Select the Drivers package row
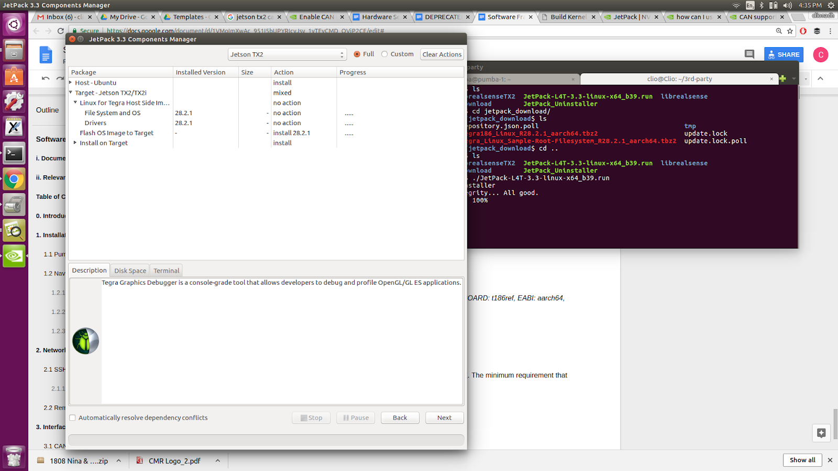Image resolution: width=838 pixels, height=471 pixels. 266,123
